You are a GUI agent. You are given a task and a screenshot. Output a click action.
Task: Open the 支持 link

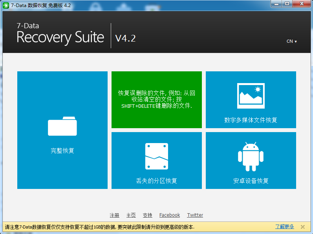[148, 215]
